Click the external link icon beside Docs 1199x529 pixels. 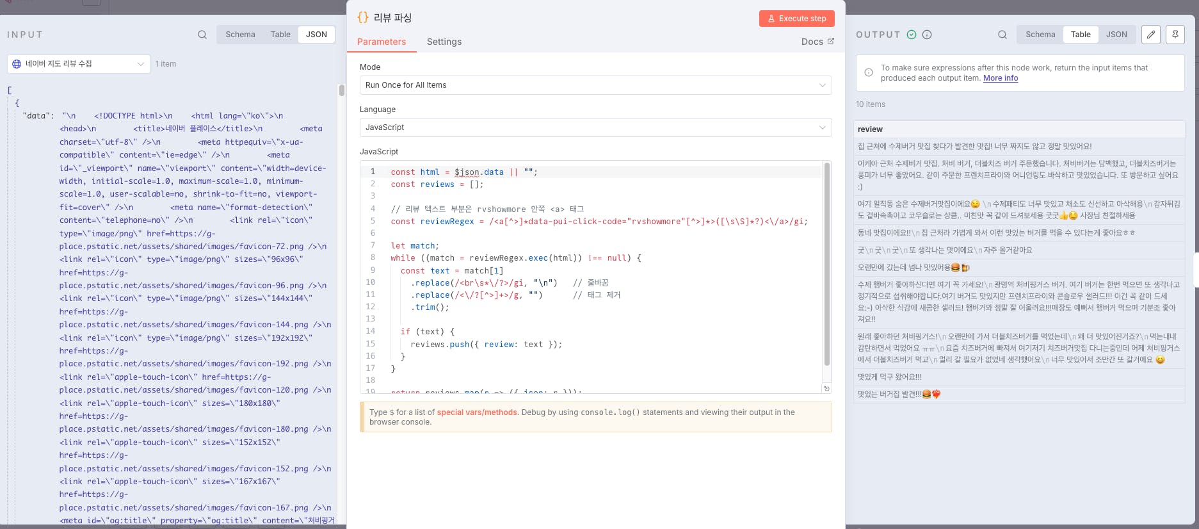pyautogui.click(x=831, y=41)
